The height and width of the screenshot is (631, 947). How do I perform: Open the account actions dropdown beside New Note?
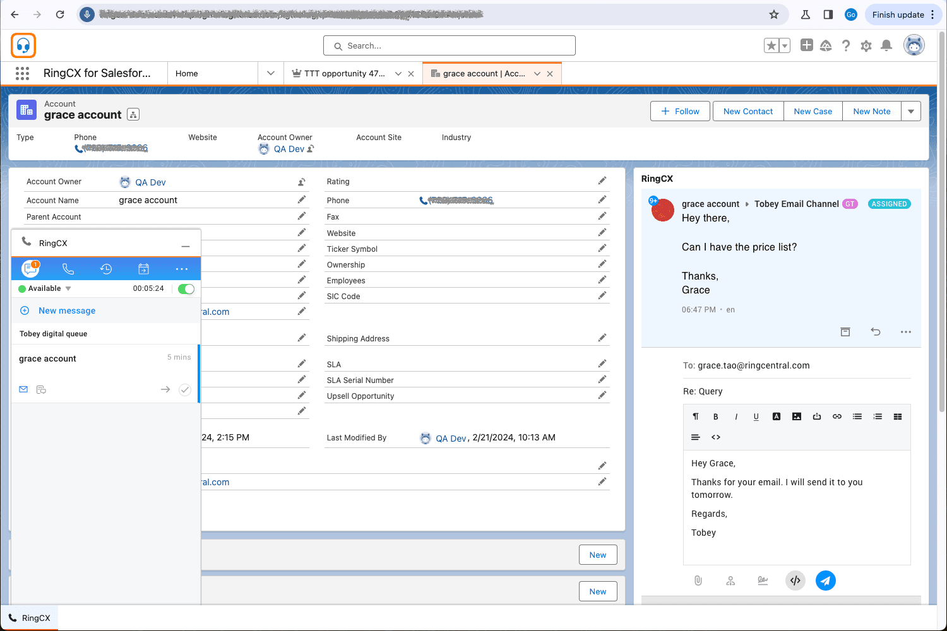pyautogui.click(x=911, y=111)
